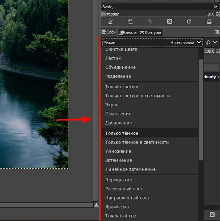Click the cloudy-s layer name
Viewport: 220px width, 221px height.
212,77
